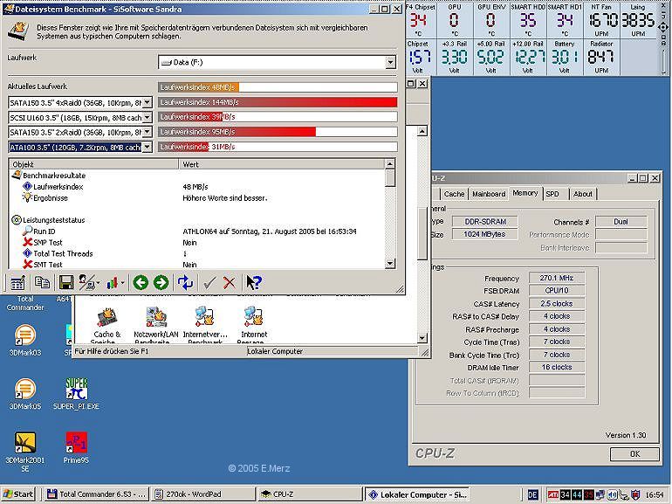The height and width of the screenshot is (504, 672).
Task: Click the volume speaker icon in system tray
Action: [x=613, y=494]
